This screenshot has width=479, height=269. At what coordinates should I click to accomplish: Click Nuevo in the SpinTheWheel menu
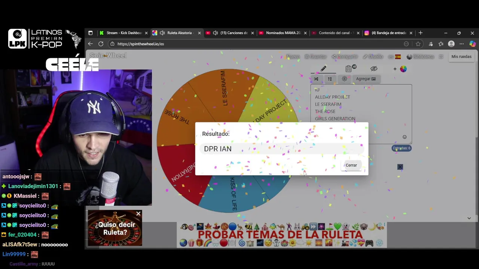click(293, 57)
